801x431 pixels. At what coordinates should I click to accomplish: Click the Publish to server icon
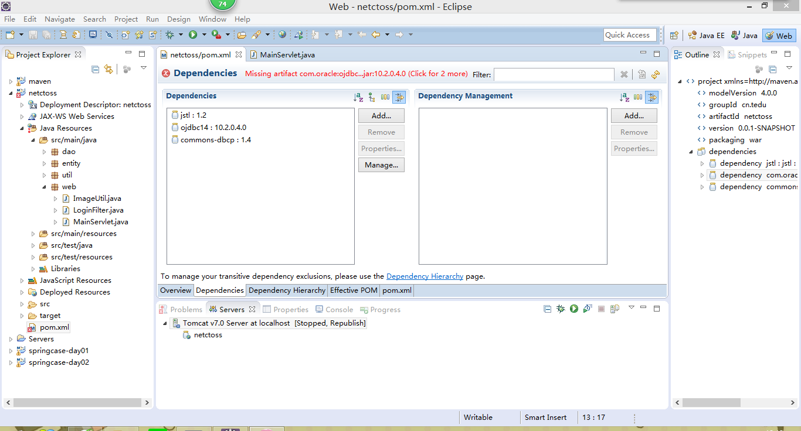point(615,309)
